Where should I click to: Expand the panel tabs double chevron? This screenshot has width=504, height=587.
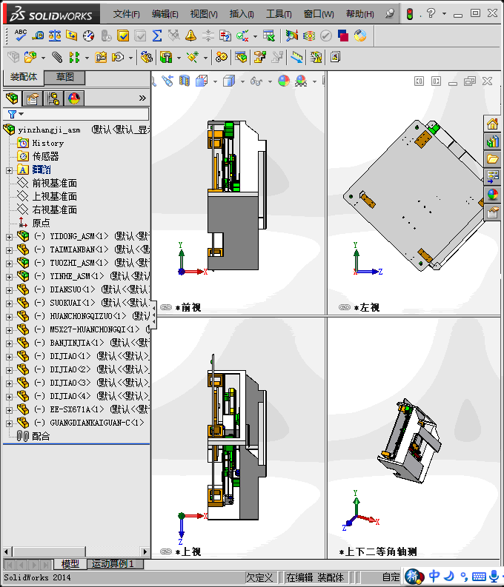coord(142,98)
